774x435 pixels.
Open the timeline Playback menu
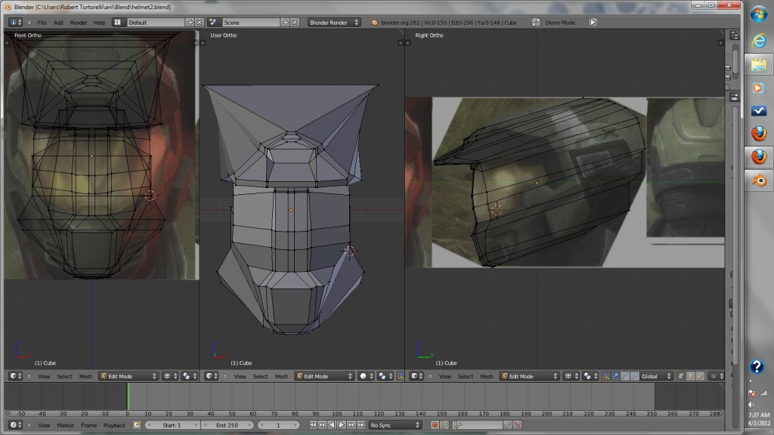point(114,425)
